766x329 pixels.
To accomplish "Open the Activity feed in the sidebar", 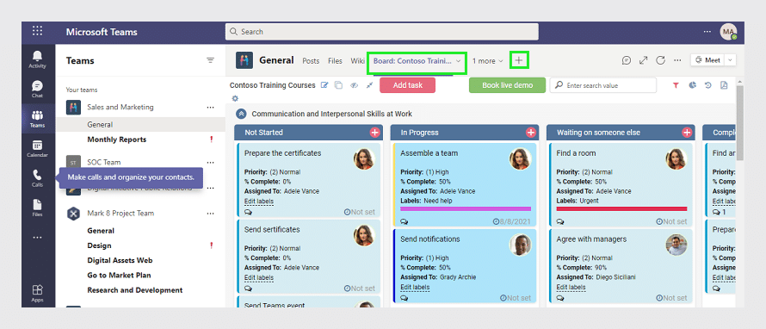I will [x=38, y=59].
